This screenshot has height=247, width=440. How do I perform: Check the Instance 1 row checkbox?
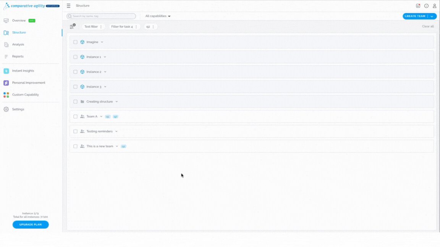pos(75,57)
